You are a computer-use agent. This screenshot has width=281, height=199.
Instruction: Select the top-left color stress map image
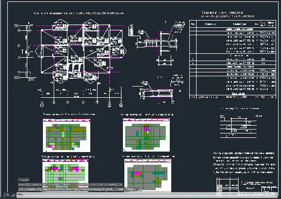point(66,135)
